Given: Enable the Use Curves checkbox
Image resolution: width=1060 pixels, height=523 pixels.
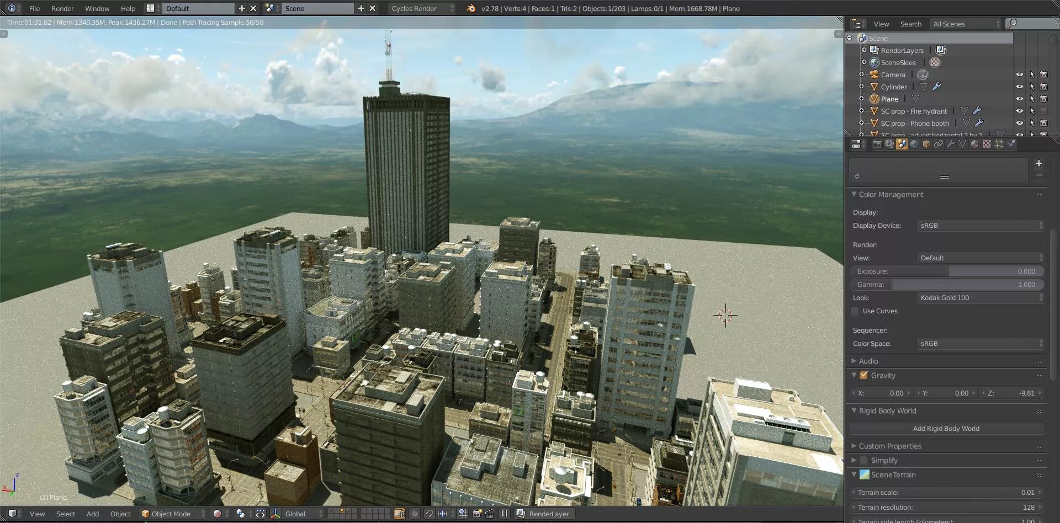Looking at the screenshot, I should (x=855, y=311).
